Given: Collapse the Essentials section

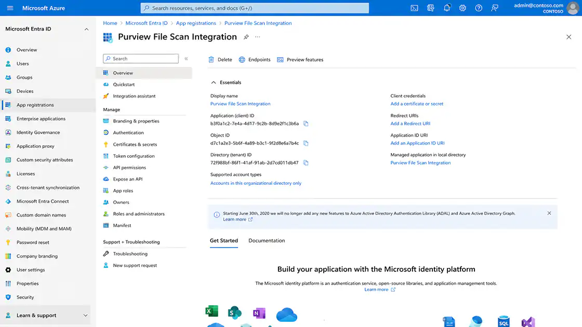Looking at the screenshot, I should pyautogui.click(x=214, y=83).
